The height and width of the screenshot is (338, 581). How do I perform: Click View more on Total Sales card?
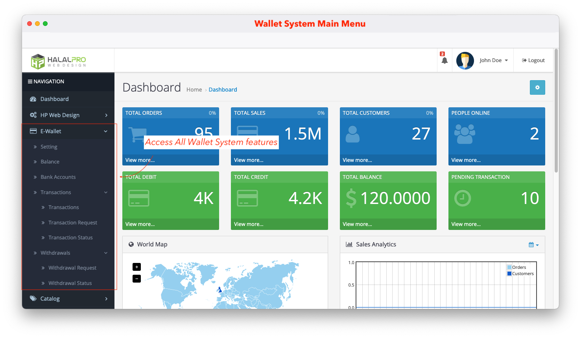click(249, 160)
